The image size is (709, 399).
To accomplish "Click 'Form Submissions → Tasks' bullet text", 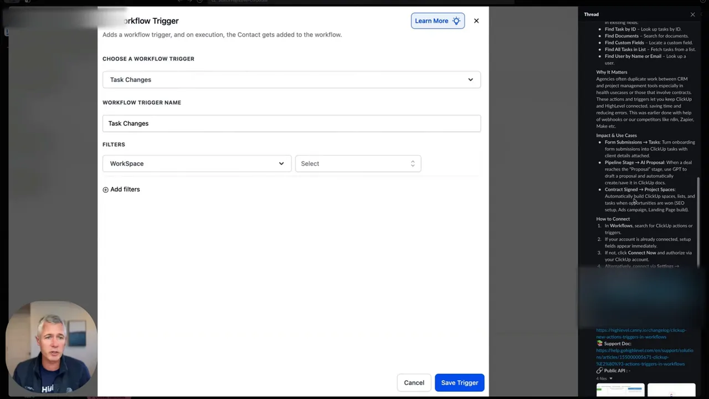I will coord(633,142).
